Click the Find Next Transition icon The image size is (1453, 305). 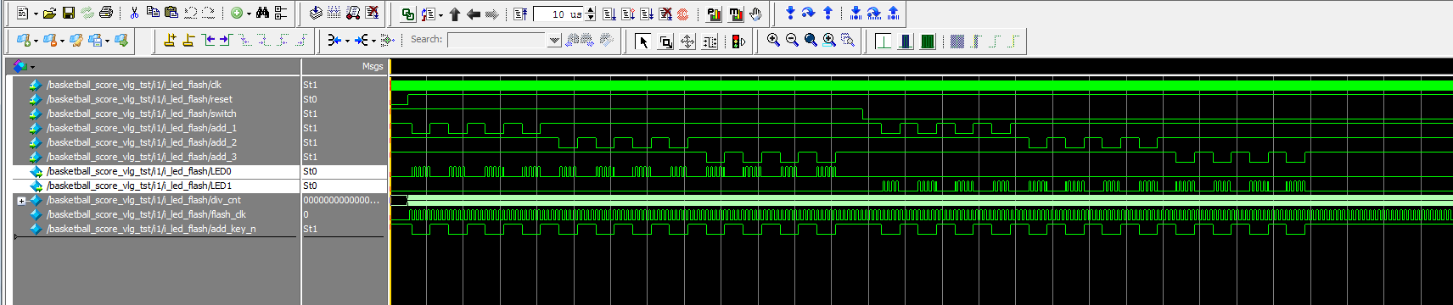(227, 40)
